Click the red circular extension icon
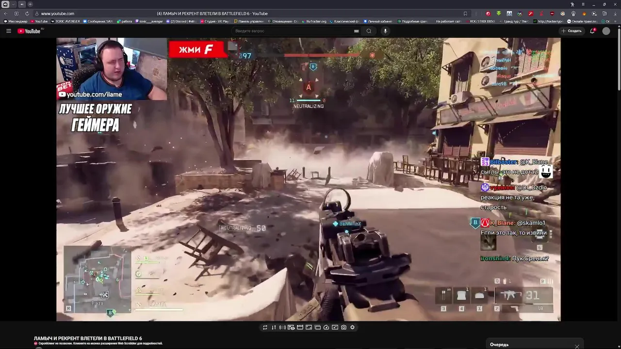621x349 pixels. (x=488, y=14)
